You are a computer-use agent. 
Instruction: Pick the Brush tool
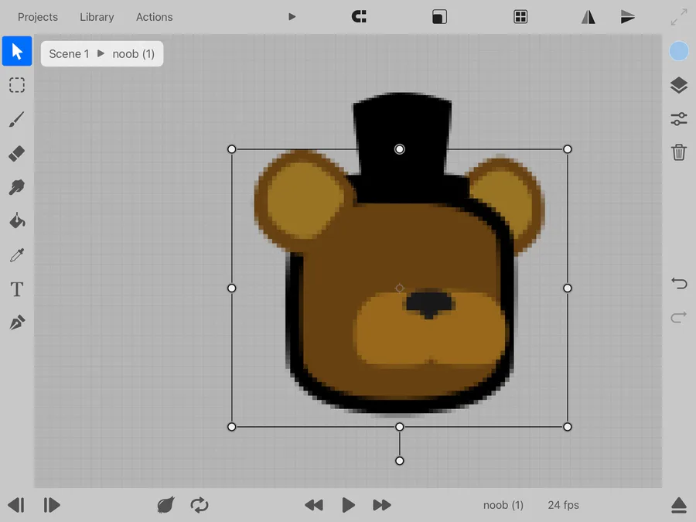(x=17, y=119)
